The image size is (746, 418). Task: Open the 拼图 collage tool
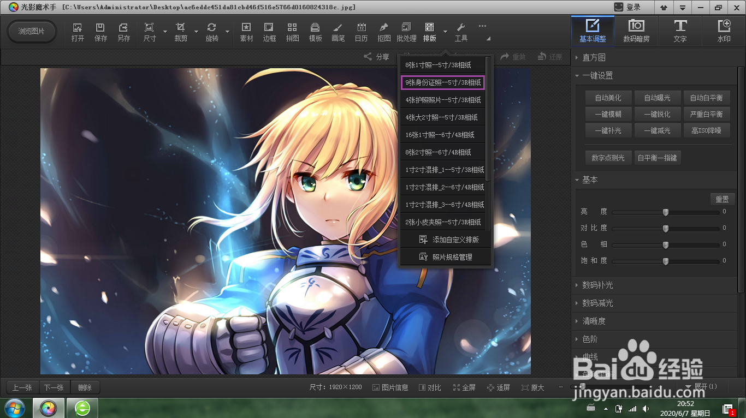(292, 32)
